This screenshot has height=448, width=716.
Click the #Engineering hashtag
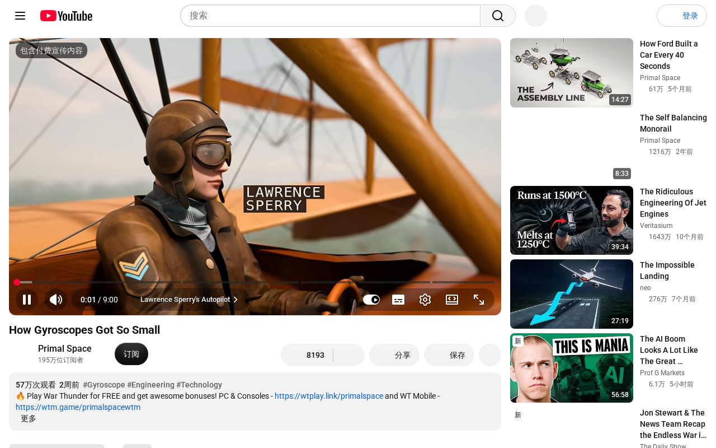coord(151,385)
